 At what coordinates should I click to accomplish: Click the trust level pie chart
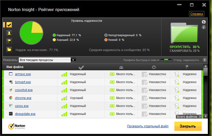click(32, 33)
